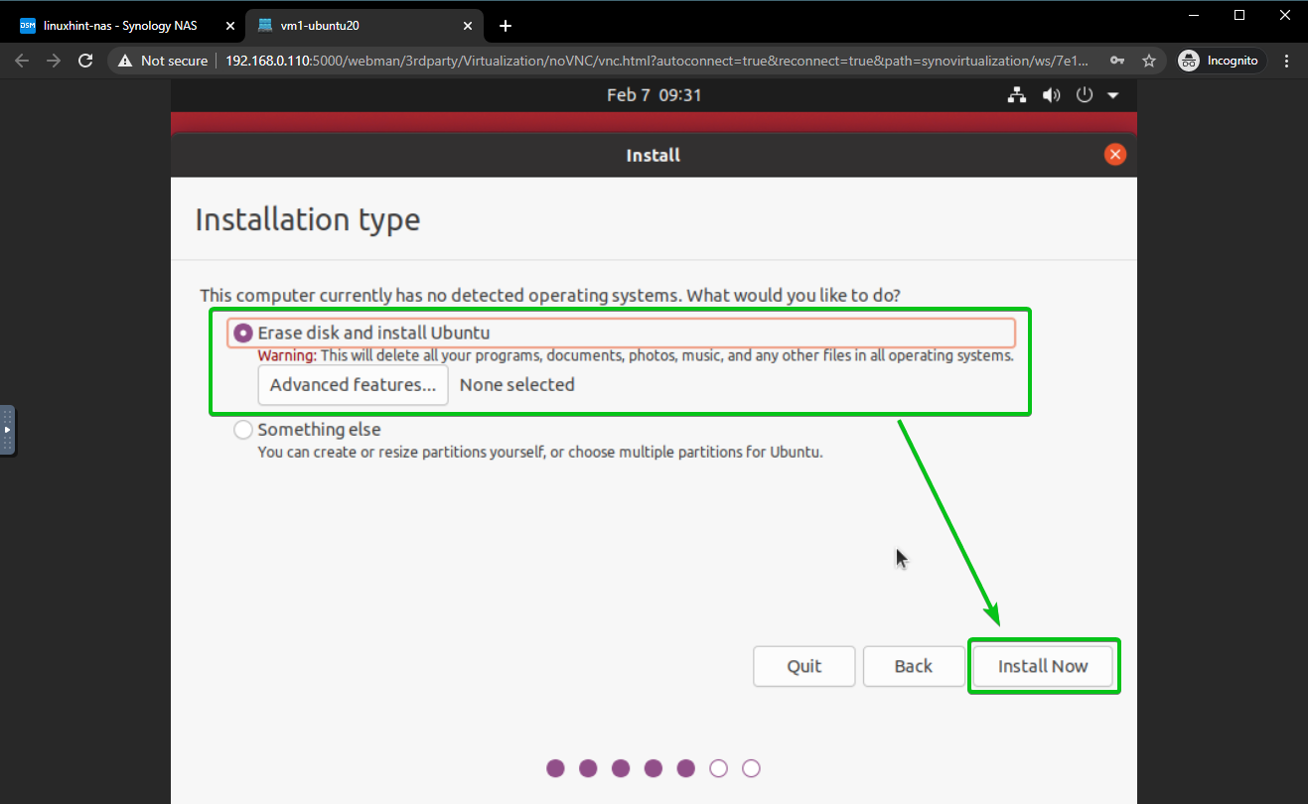Screen dimensions: 1308x804
Task: Click the password key icon in address bar
Action: pyautogui.click(x=1117, y=61)
